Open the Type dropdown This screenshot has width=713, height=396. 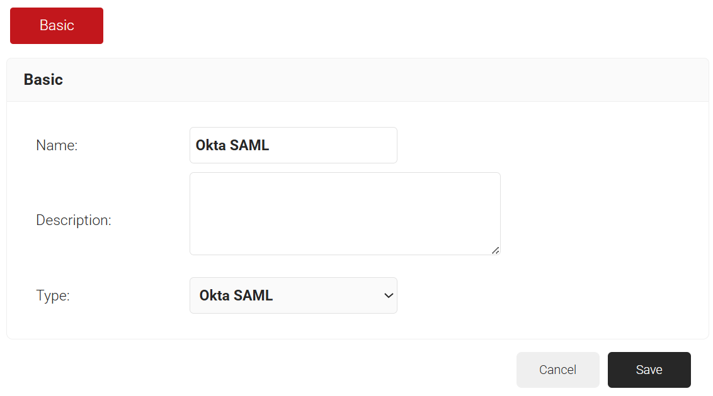coord(293,295)
